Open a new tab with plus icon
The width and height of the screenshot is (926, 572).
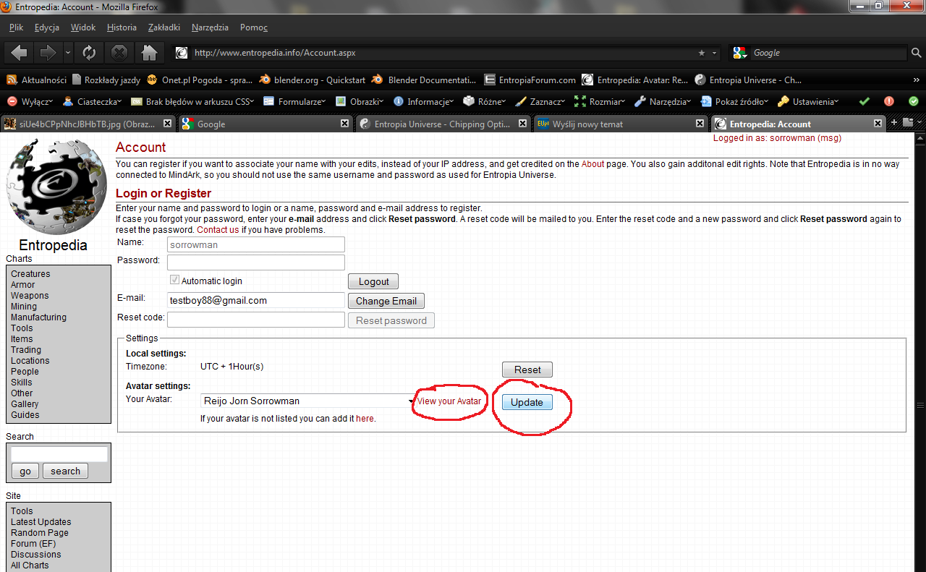[894, 123]
